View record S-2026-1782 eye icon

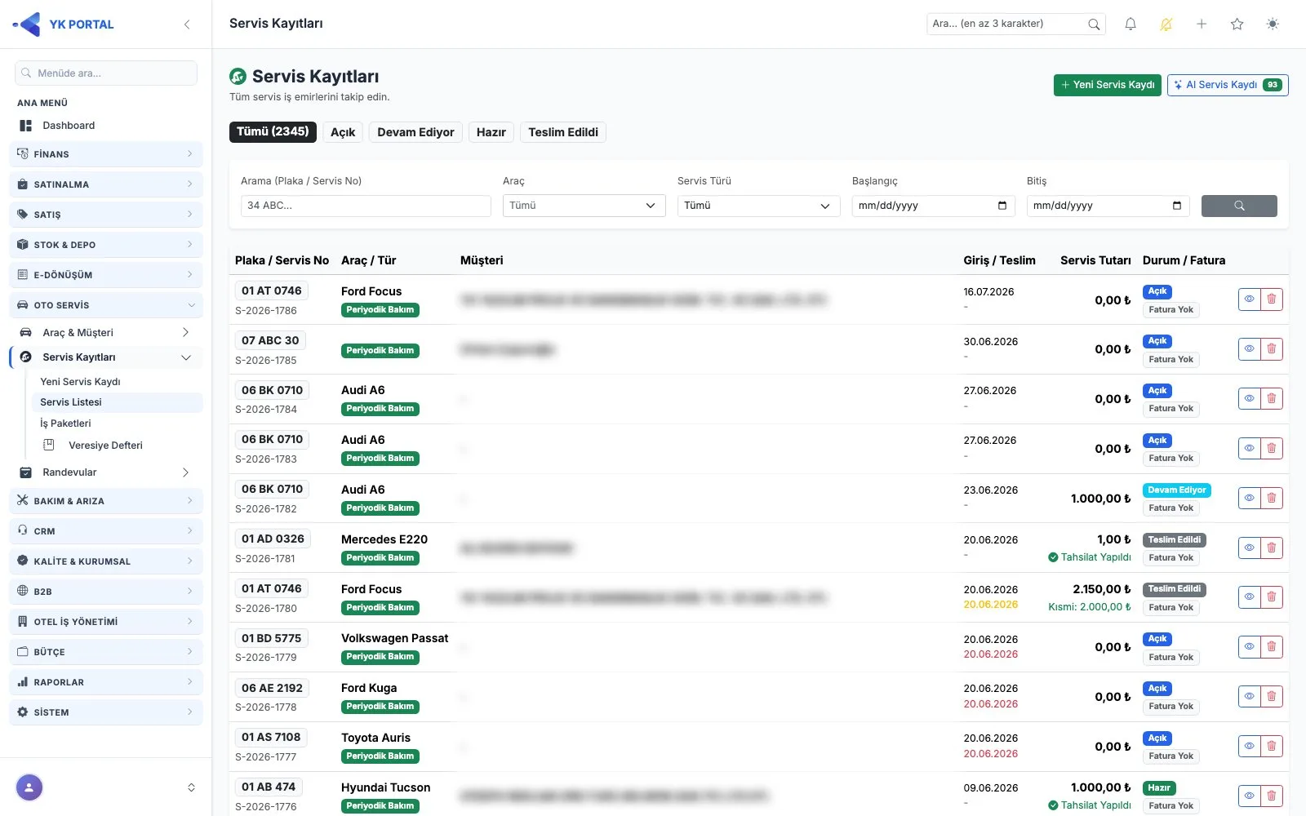pos(1250,498)
